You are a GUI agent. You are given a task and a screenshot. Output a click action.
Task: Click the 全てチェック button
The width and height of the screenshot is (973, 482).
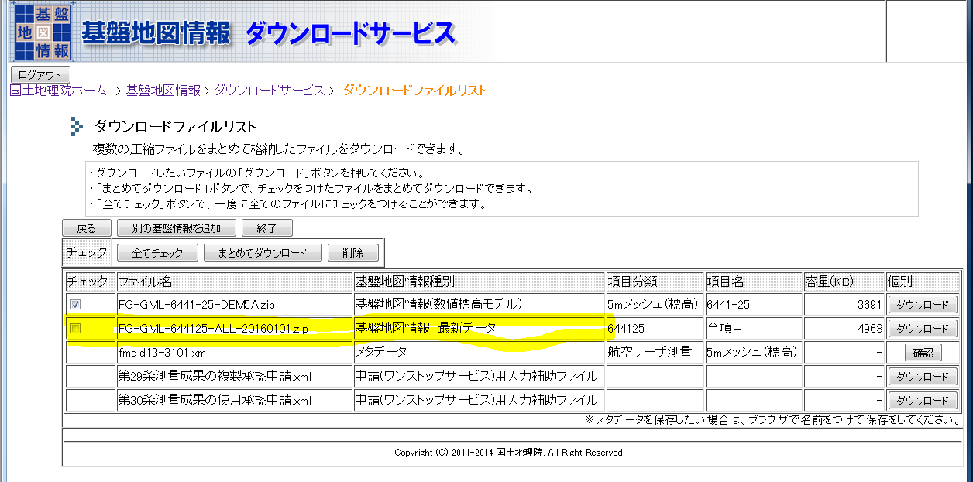(157, 253)
